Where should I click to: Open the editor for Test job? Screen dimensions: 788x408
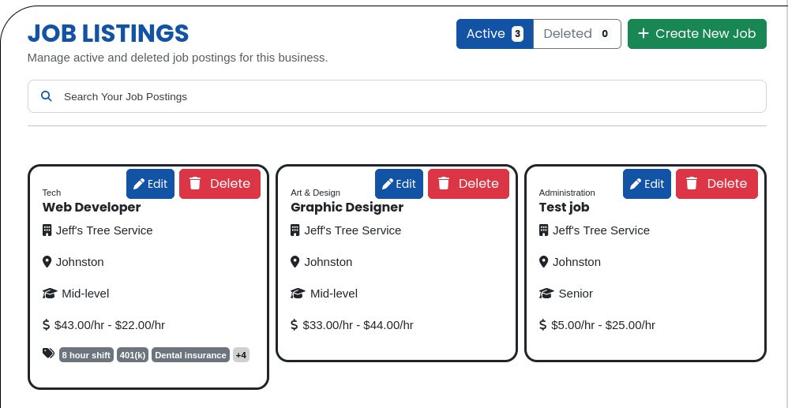(x=647, y=184)
